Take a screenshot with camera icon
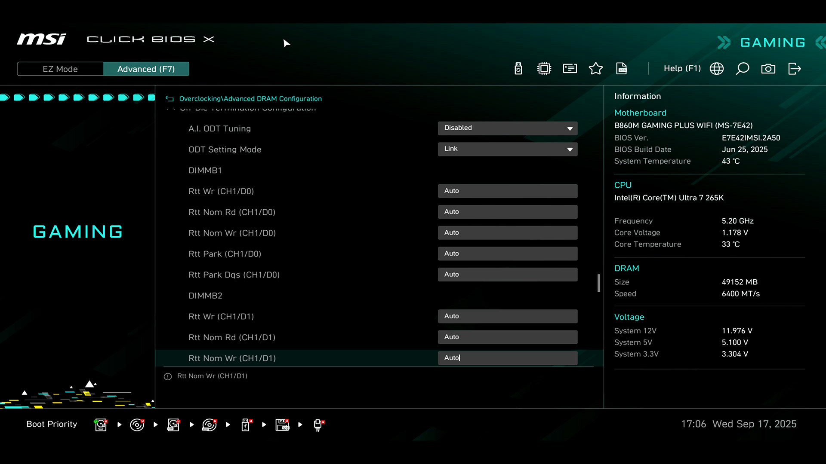The height and width of the screenshot is (464, 826). (768, 69)
